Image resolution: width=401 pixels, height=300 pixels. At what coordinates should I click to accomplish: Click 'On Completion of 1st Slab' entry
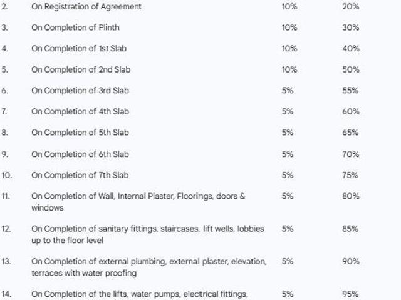[x=80, y=49]
